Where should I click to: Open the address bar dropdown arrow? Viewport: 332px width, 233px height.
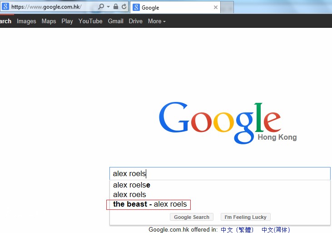pos(108,7)
